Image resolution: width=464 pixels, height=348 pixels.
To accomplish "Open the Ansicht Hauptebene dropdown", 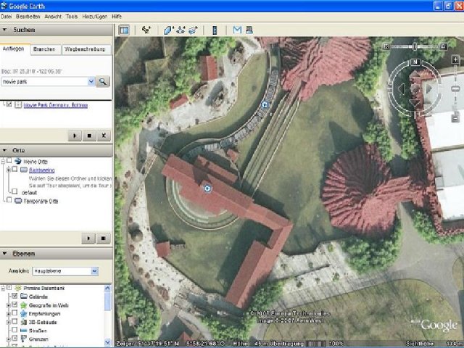I will [94, 271].
